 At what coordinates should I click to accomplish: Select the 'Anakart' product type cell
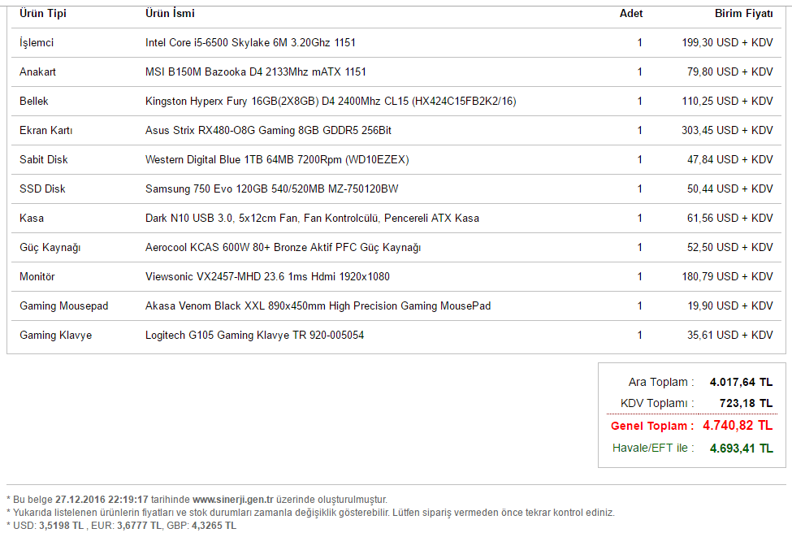(37, 72)
